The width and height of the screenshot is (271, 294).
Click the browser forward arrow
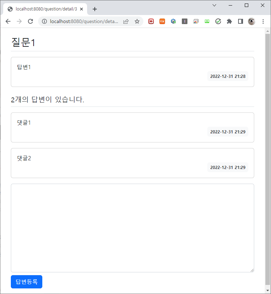coord(19,21)
